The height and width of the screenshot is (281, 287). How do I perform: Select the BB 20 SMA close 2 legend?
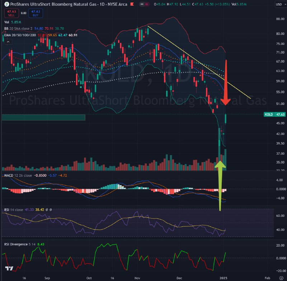(18, 29)
